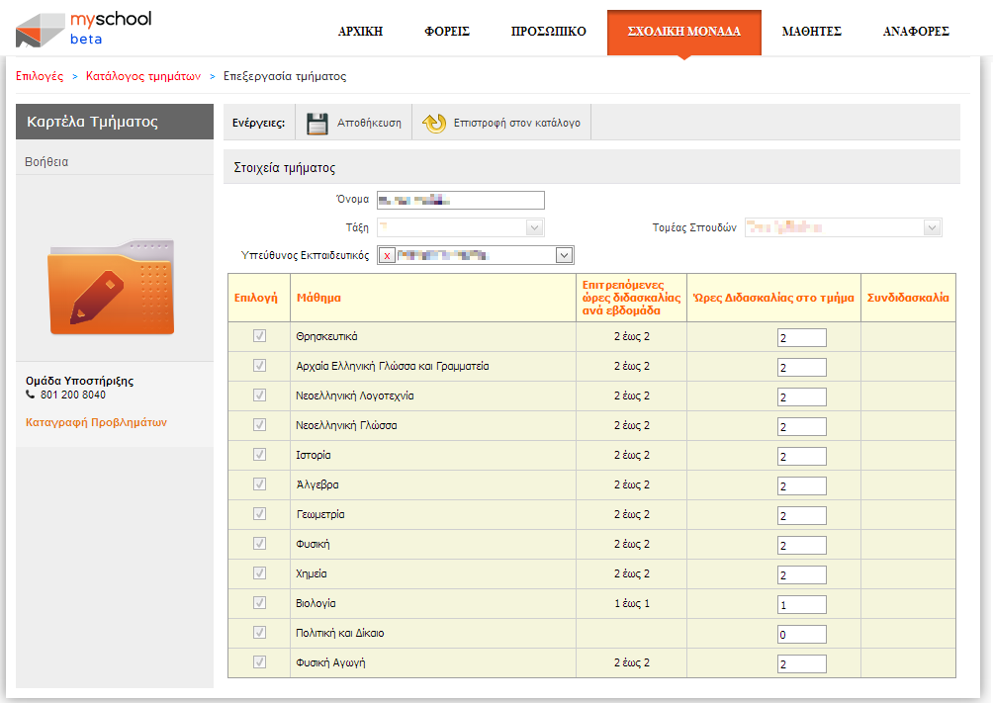Click Επιστροφή στον κατάλογο button

501,123
